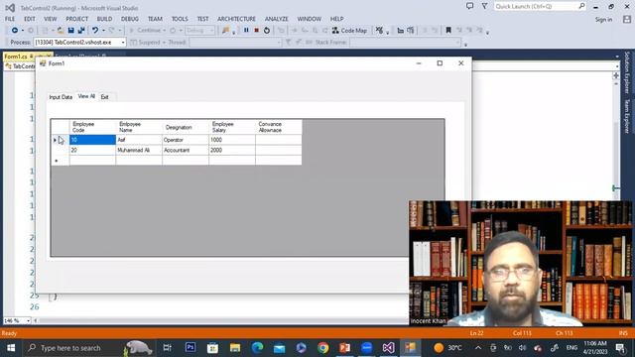Open Visual Studio taskbar icon
This screenshot has height=357, width=635.
tap(388, 348)
